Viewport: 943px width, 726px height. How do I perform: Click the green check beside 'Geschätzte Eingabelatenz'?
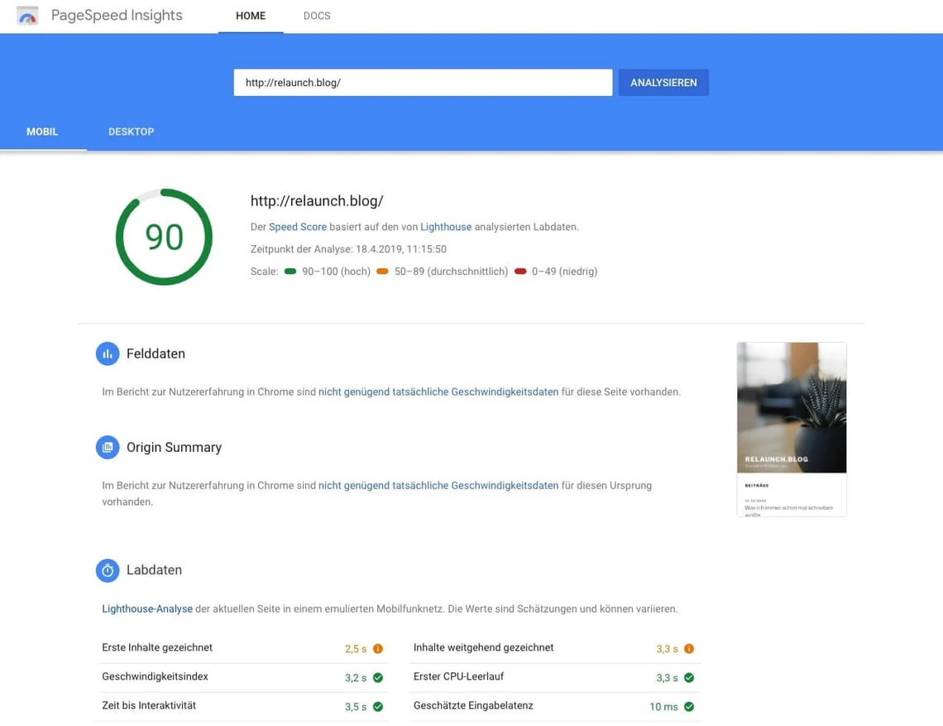(688, 706)
